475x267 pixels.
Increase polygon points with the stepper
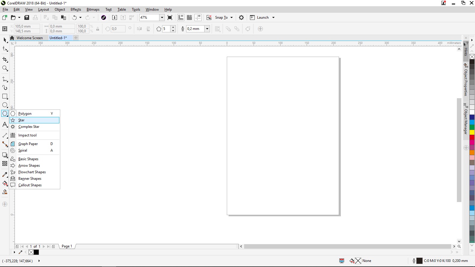pos(173,27)
